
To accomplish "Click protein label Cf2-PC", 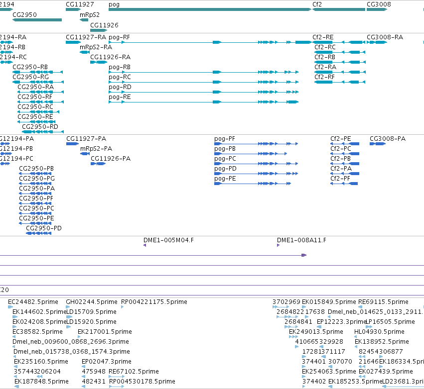I will 341,149.
